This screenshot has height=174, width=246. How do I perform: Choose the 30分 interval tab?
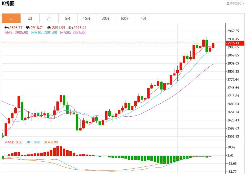[106, 18]
